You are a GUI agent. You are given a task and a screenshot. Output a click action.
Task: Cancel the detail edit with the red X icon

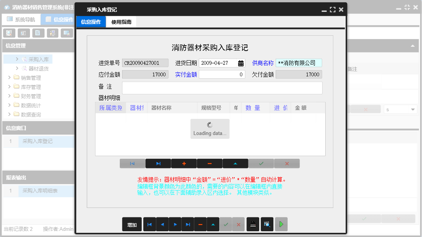[286, 163]
